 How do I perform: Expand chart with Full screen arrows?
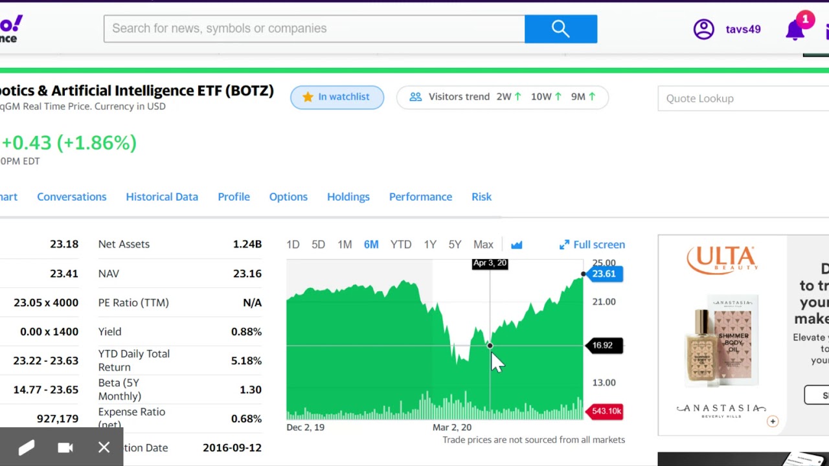tap(564, 245)
